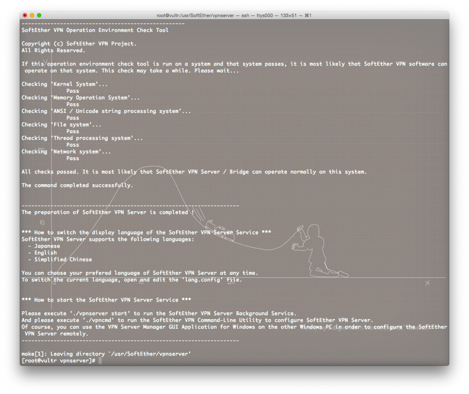
Task: Click the "Checking 'Network system'..." line
Action: (x=66, y=152)
